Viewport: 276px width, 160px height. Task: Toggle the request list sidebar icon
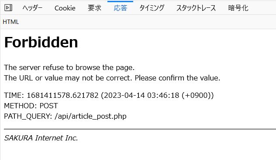(8, 8)
